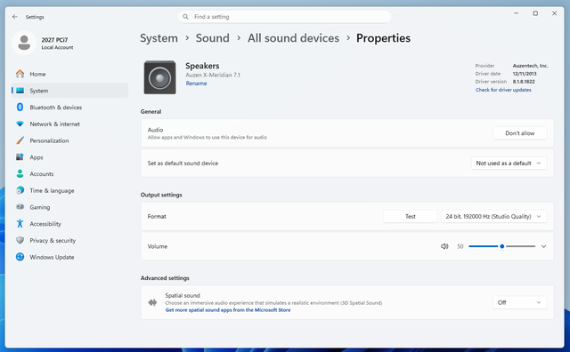Click the Accounts person icon
Screen dimensions: 570x352
(x=20, y=174)
